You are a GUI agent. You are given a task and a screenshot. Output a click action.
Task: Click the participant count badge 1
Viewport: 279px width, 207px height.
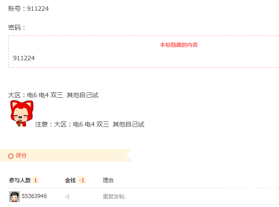coord(36,180)
